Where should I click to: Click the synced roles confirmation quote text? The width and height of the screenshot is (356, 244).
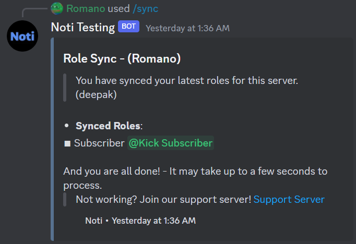(186, 81)
